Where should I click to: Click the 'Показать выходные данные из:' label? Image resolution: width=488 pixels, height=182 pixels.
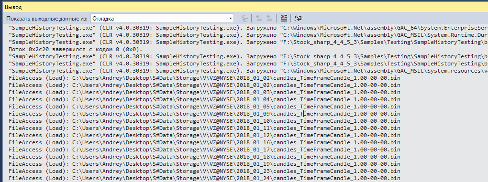[47, 19]
